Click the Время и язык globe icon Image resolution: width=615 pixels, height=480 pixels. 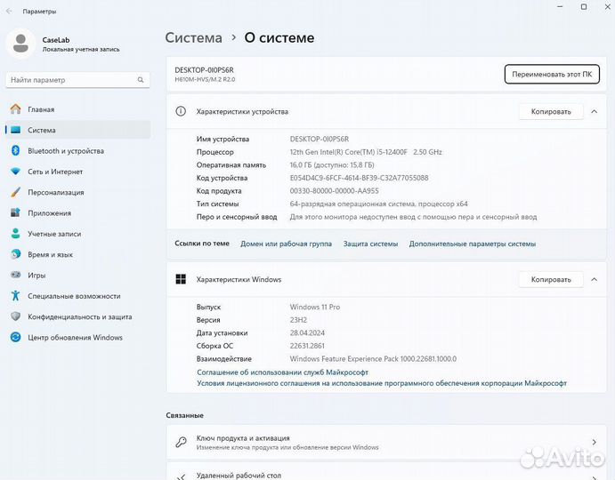tap(16, 255)
